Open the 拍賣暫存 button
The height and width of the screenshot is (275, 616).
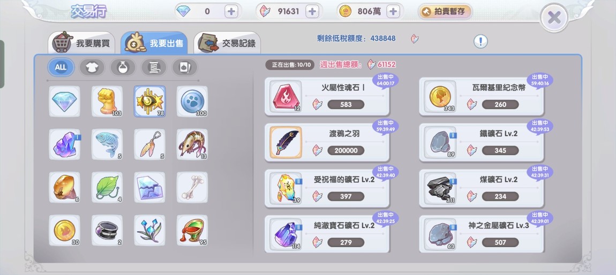pos(445,12)
